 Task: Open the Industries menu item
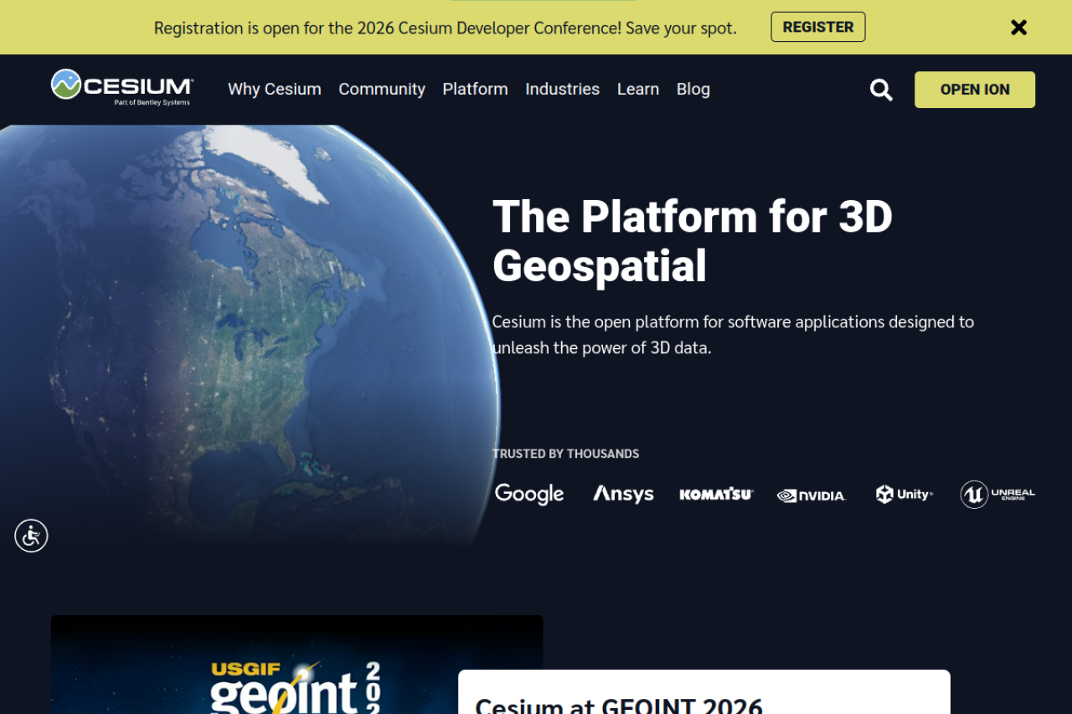tap(562, 89)
